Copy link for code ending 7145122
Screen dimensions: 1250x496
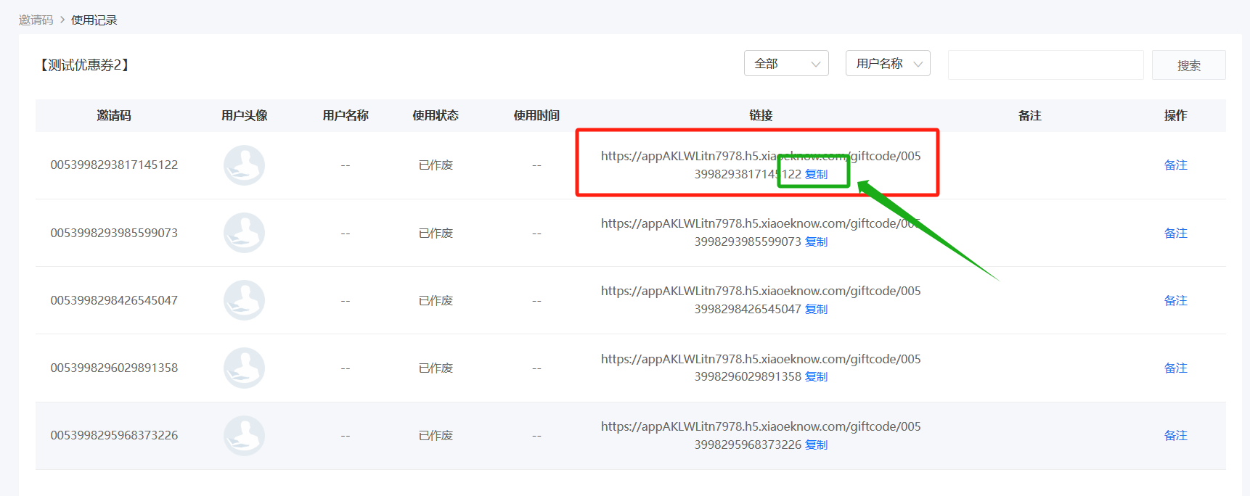pyautogui.click(x=816, y=174)
